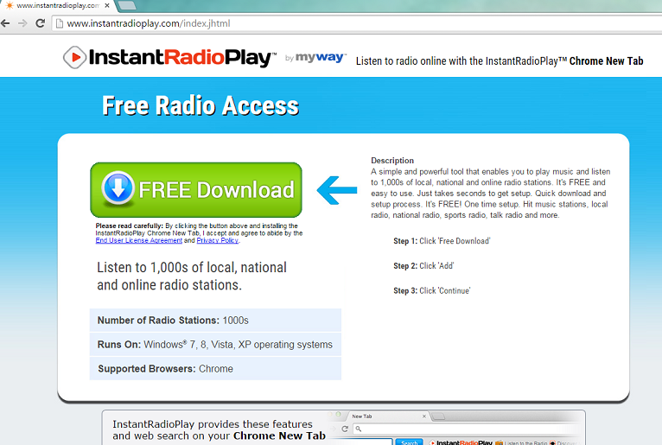Close the instantradioplay.com browser tab
The height and width of the screenshot is (445, 662).
[107, 5]
